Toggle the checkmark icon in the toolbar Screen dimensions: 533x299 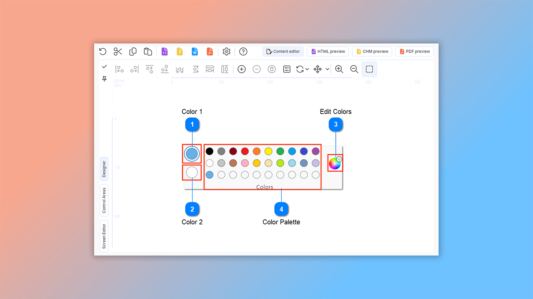[104, 66]
